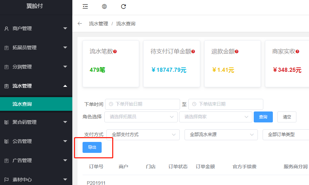Click ¥1.41元 refund value
309x185 pixels.
(x=223, y=70)
